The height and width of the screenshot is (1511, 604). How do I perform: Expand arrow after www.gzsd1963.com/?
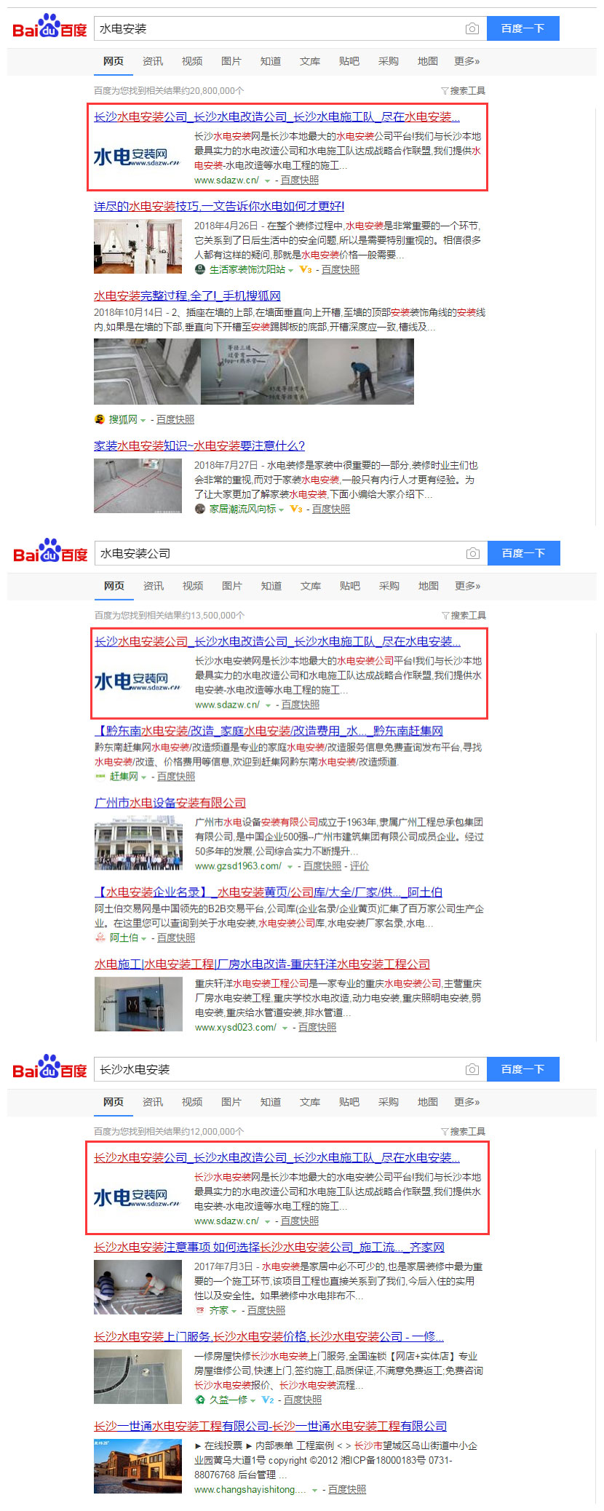(290, 867)
